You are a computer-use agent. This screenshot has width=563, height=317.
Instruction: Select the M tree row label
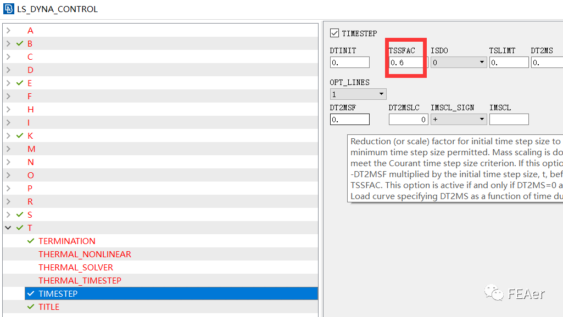[x=31, y=149]
